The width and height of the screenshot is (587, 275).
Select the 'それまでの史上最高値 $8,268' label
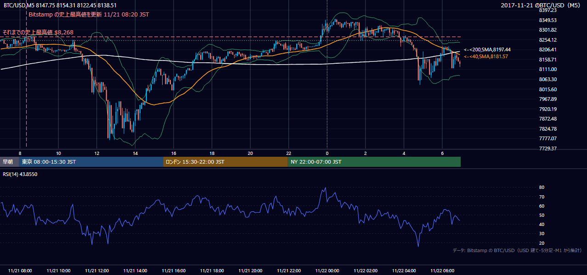click(x=38, y=33)
